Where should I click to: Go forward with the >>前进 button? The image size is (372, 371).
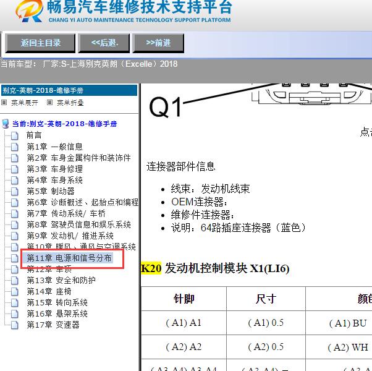coord(158,43)
